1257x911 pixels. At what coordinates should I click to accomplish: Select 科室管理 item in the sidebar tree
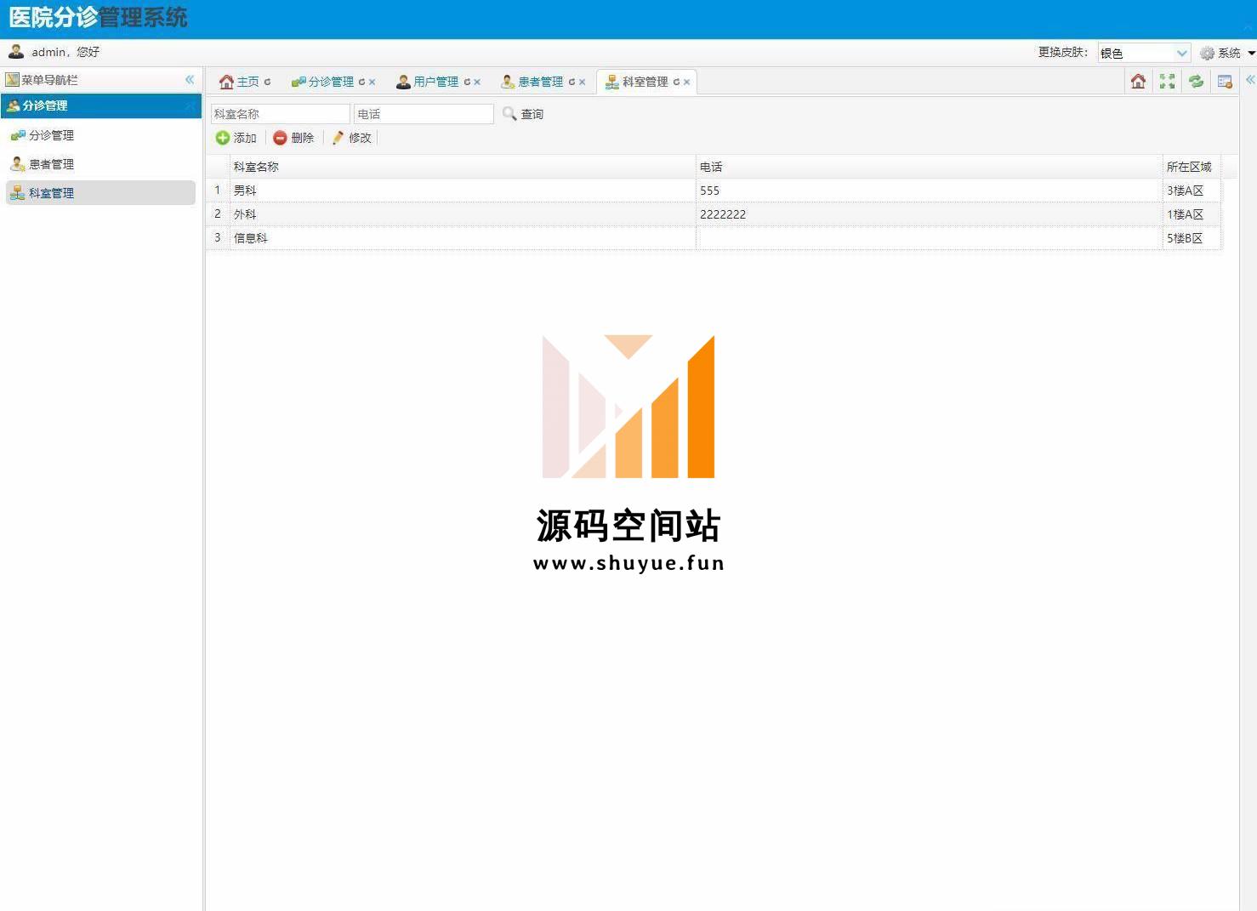click(x=100, y=193)
